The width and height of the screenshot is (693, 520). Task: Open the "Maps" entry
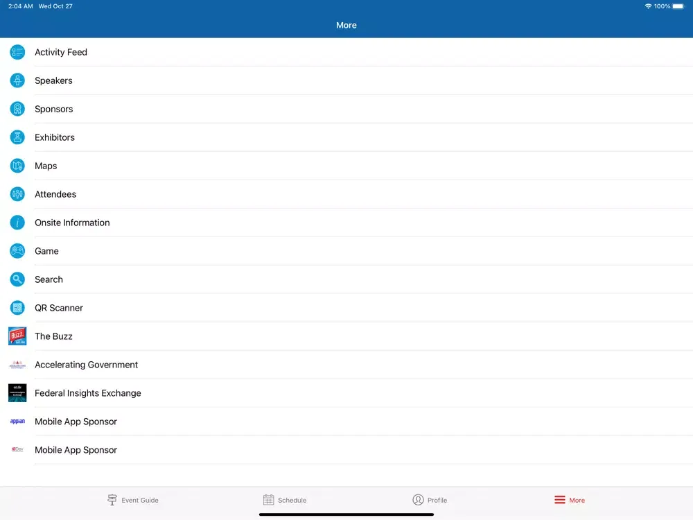pyautogui.click(x=346, y=166)
